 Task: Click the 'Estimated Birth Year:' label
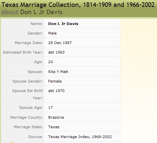coord(23,52)
